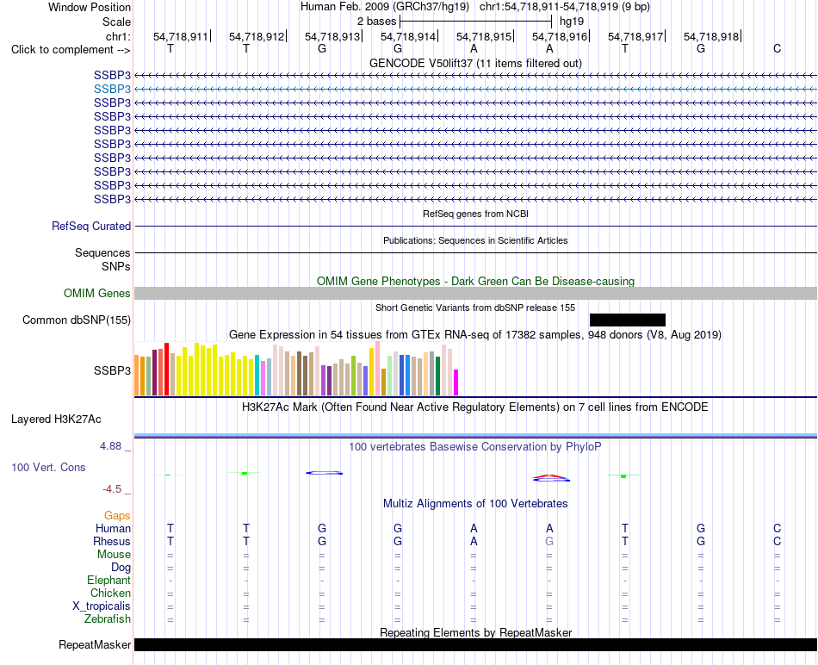
Task: Click 'Publications: Sequences in Scientific Articles' title
Action: coord(475,240)
